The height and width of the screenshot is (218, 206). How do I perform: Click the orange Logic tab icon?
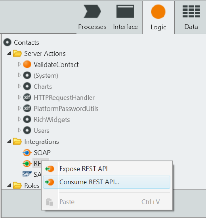pyautogui.click(x=158, y=11)
